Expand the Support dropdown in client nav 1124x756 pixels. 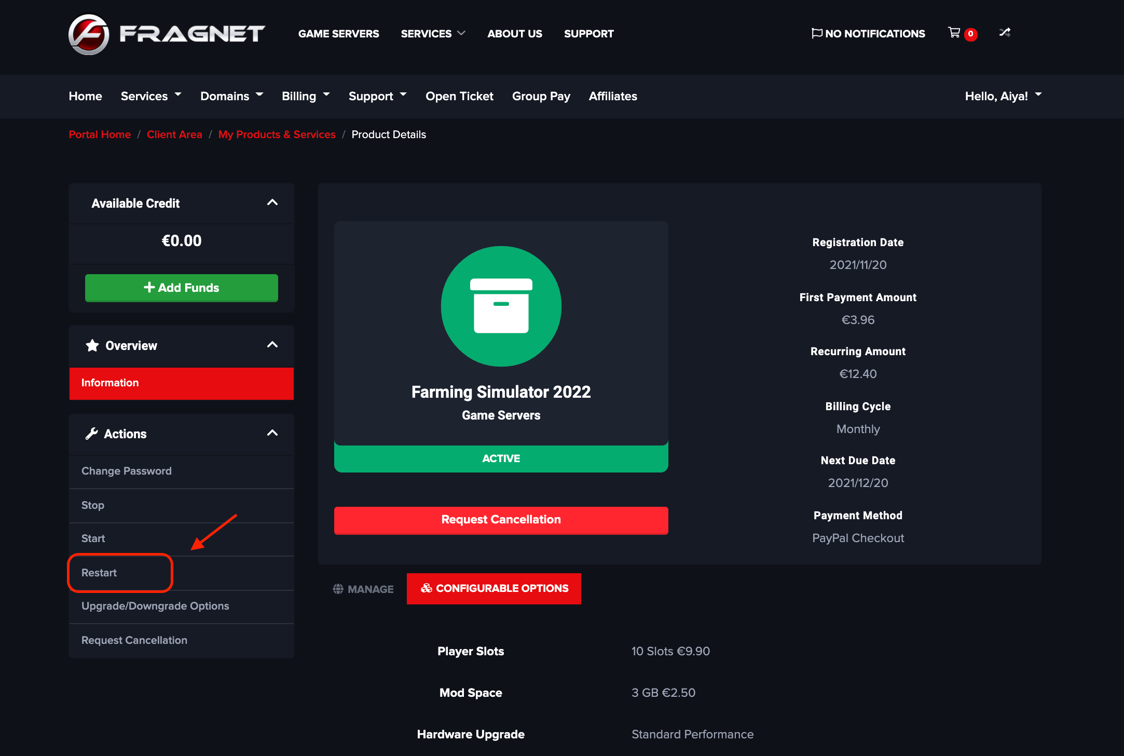coord(377,96)
